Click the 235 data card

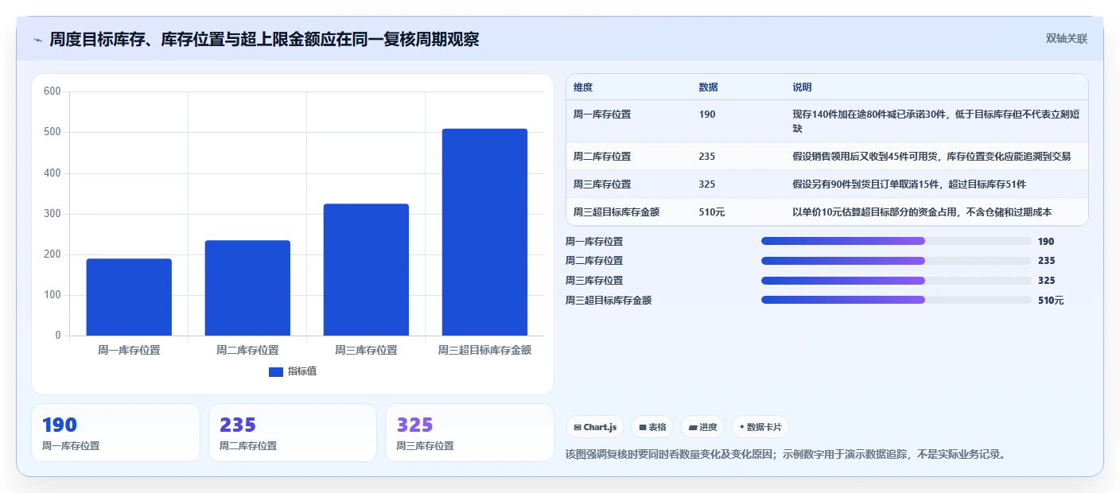pyautogui.click(x=293, y=433)
